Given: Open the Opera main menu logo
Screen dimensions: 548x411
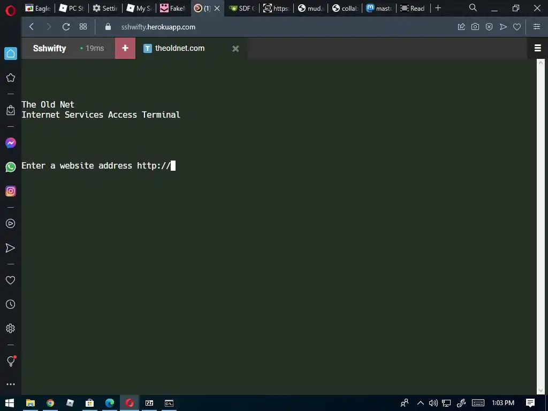Looking at the screenshot, I should (11, 11).
